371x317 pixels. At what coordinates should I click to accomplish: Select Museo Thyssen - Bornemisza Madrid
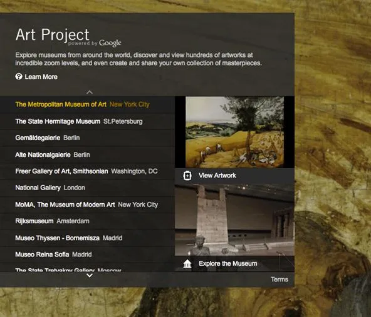click(87, 238)
